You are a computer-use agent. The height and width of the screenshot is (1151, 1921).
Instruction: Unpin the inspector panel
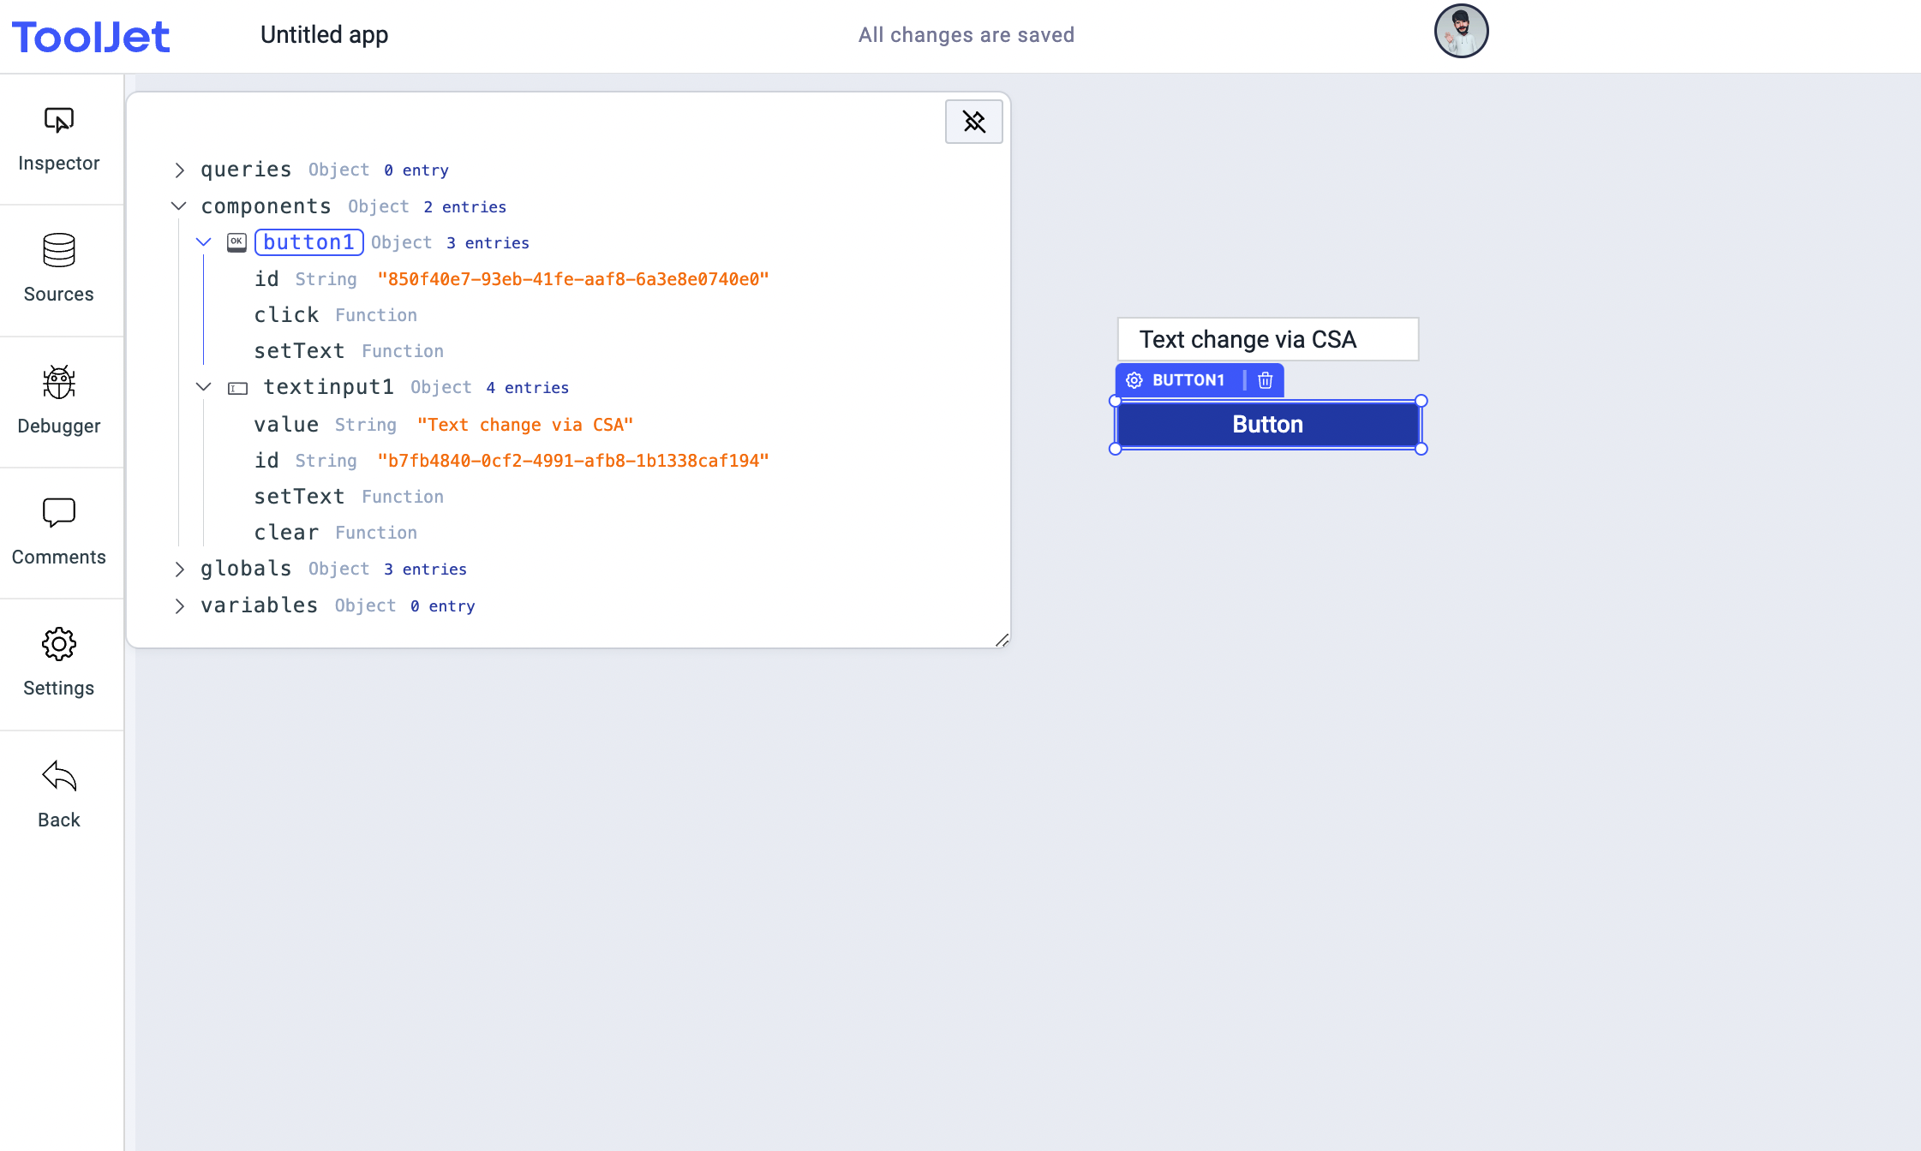[x=973, y=122]
